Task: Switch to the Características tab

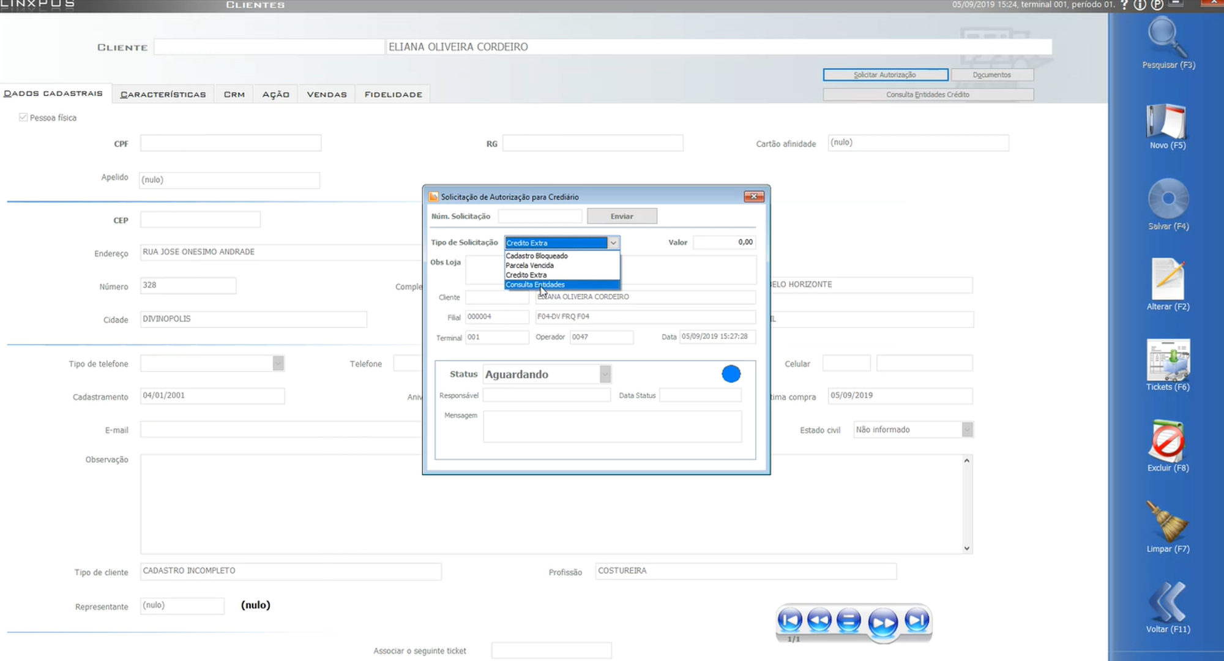Action: (163, 94)
